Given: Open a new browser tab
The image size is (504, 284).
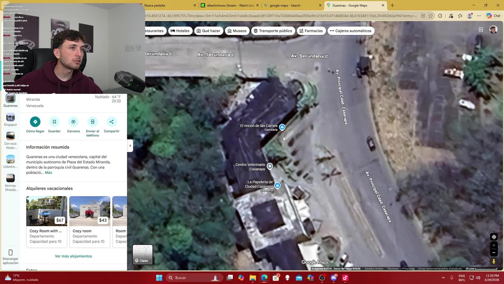Looking at the screenshot, I should point(392,6).
